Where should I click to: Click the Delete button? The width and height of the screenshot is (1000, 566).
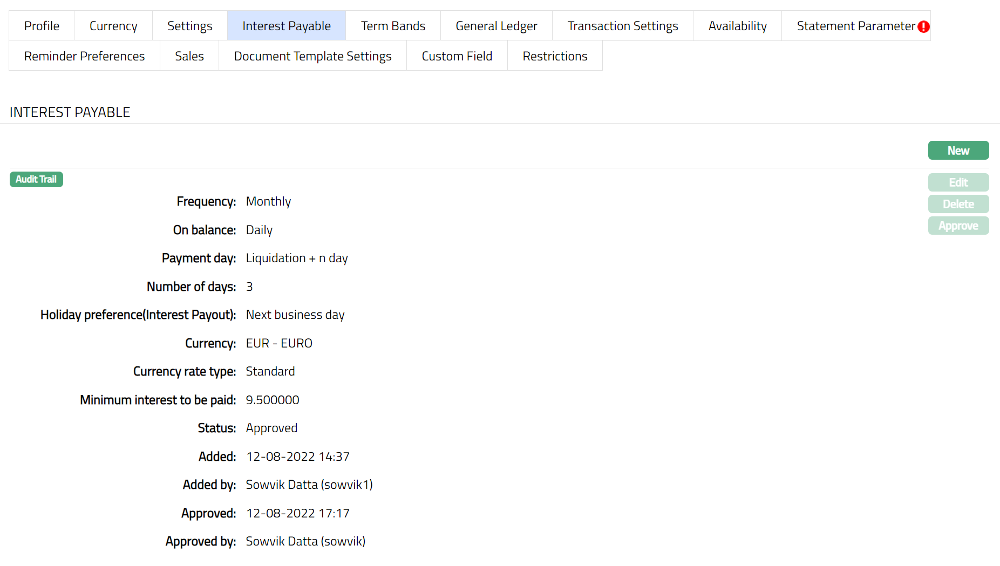point(958,204)
